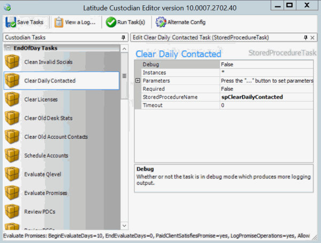Open the View a Log clipboard icon
Image resolution: width=321 pixels, height=243 pixels.
[59, 22]
